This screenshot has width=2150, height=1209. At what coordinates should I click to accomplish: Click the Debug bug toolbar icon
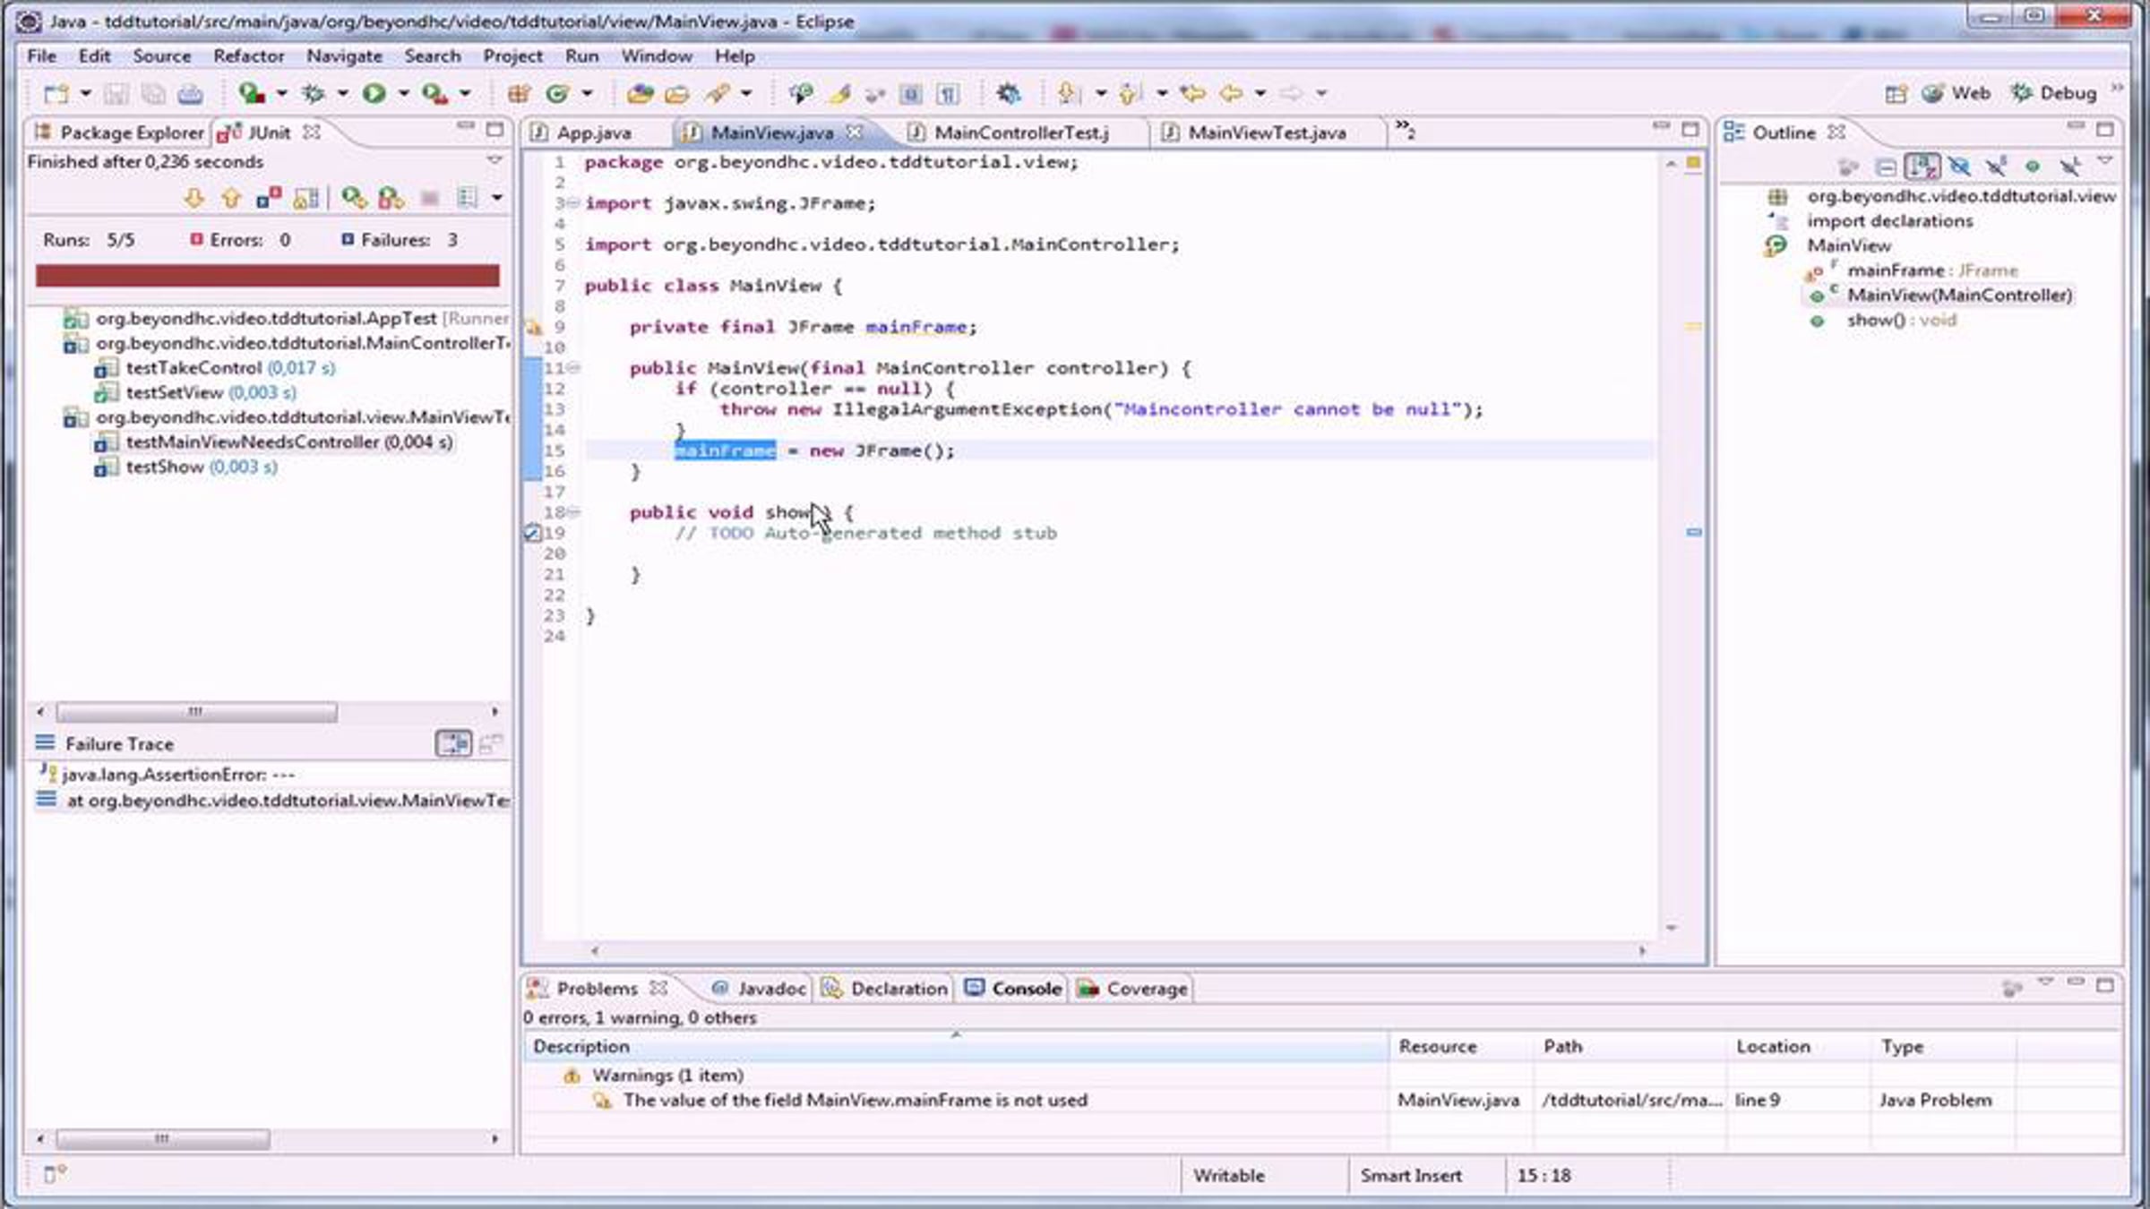pos(313,93)
